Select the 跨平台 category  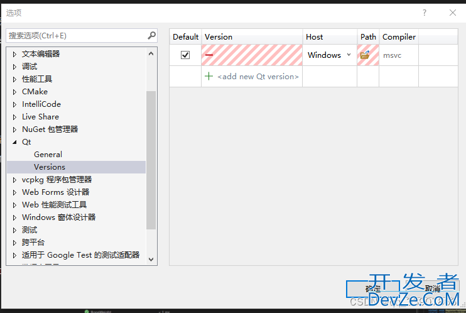[33, 243]
